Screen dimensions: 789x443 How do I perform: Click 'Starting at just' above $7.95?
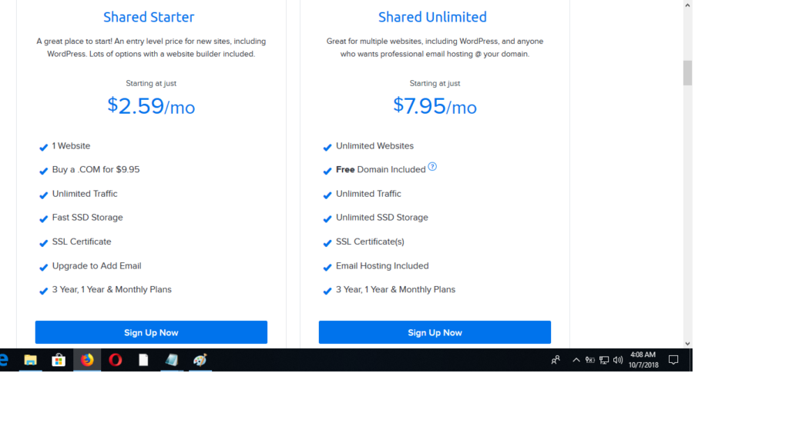point(435,83)
